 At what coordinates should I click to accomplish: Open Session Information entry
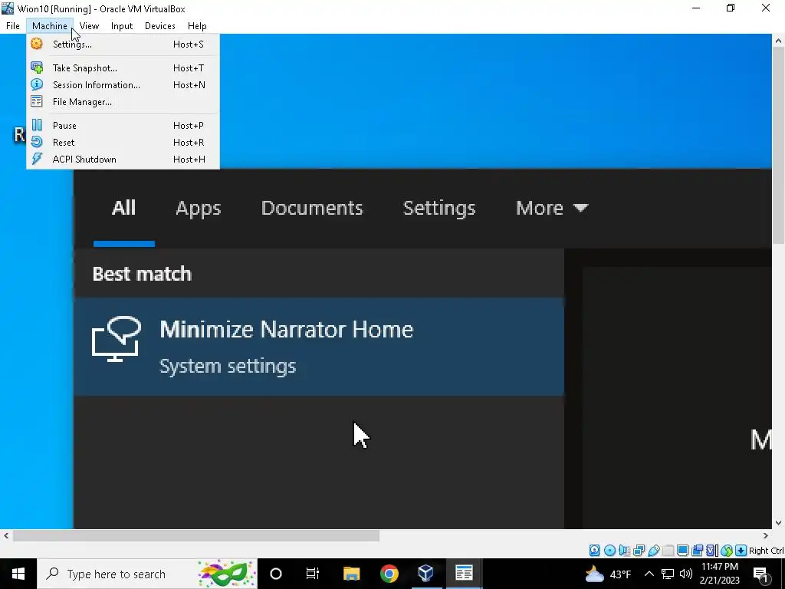(123, 84)
